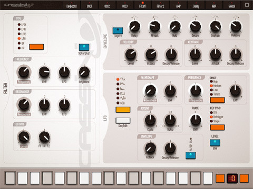Click the filter Frequency Keyboard knob
253x189 pixels.
[x=84, y=72]
